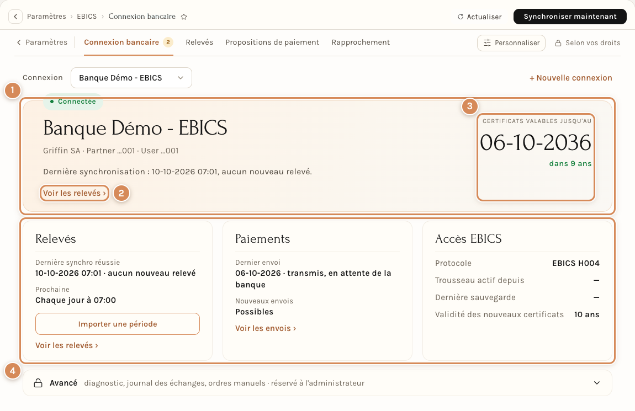Click 'Possibles' under Nouveaux envois
The height and width of the screenshot is (411, 635).
[x=255, y=312]
